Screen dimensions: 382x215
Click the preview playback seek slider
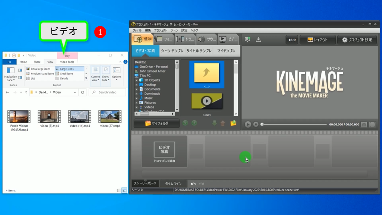(x=294, y=124)
